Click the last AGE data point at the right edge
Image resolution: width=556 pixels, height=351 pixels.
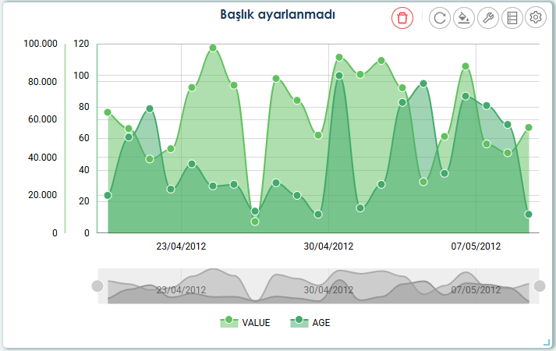529,214
